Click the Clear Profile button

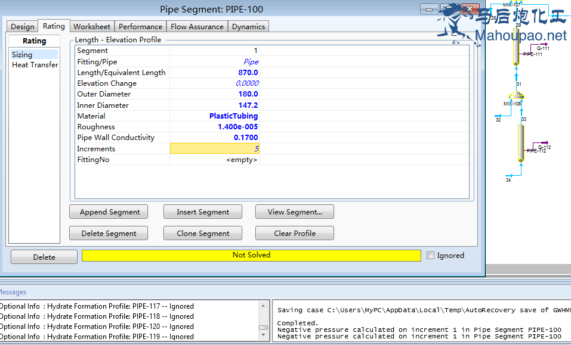pos(295,234)
